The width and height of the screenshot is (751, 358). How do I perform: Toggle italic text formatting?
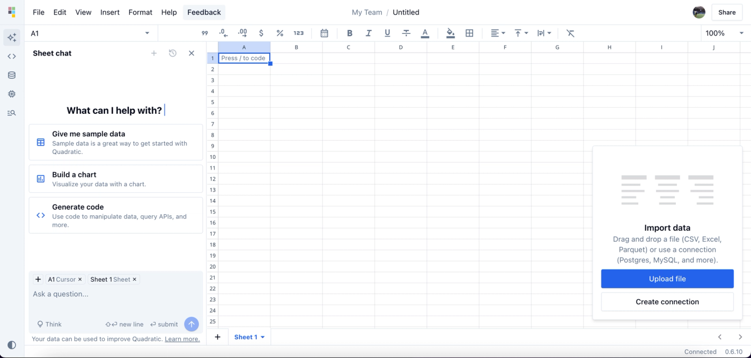(x=369, y=33)
